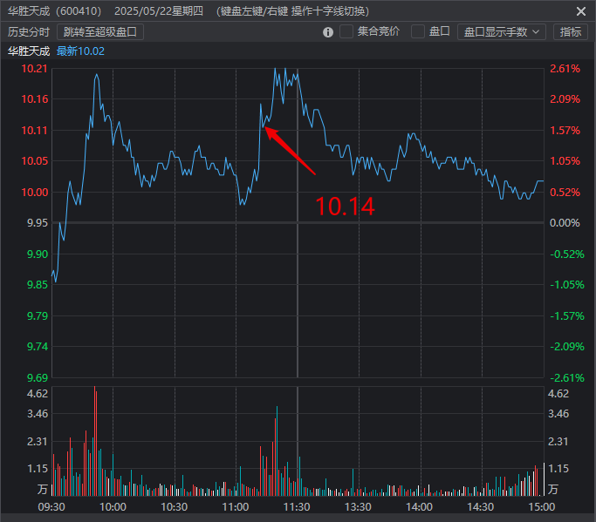Click the 最新10.02 price label
Image resolution: width=596 pixels, height=522 pixels.
coord(80,51)
